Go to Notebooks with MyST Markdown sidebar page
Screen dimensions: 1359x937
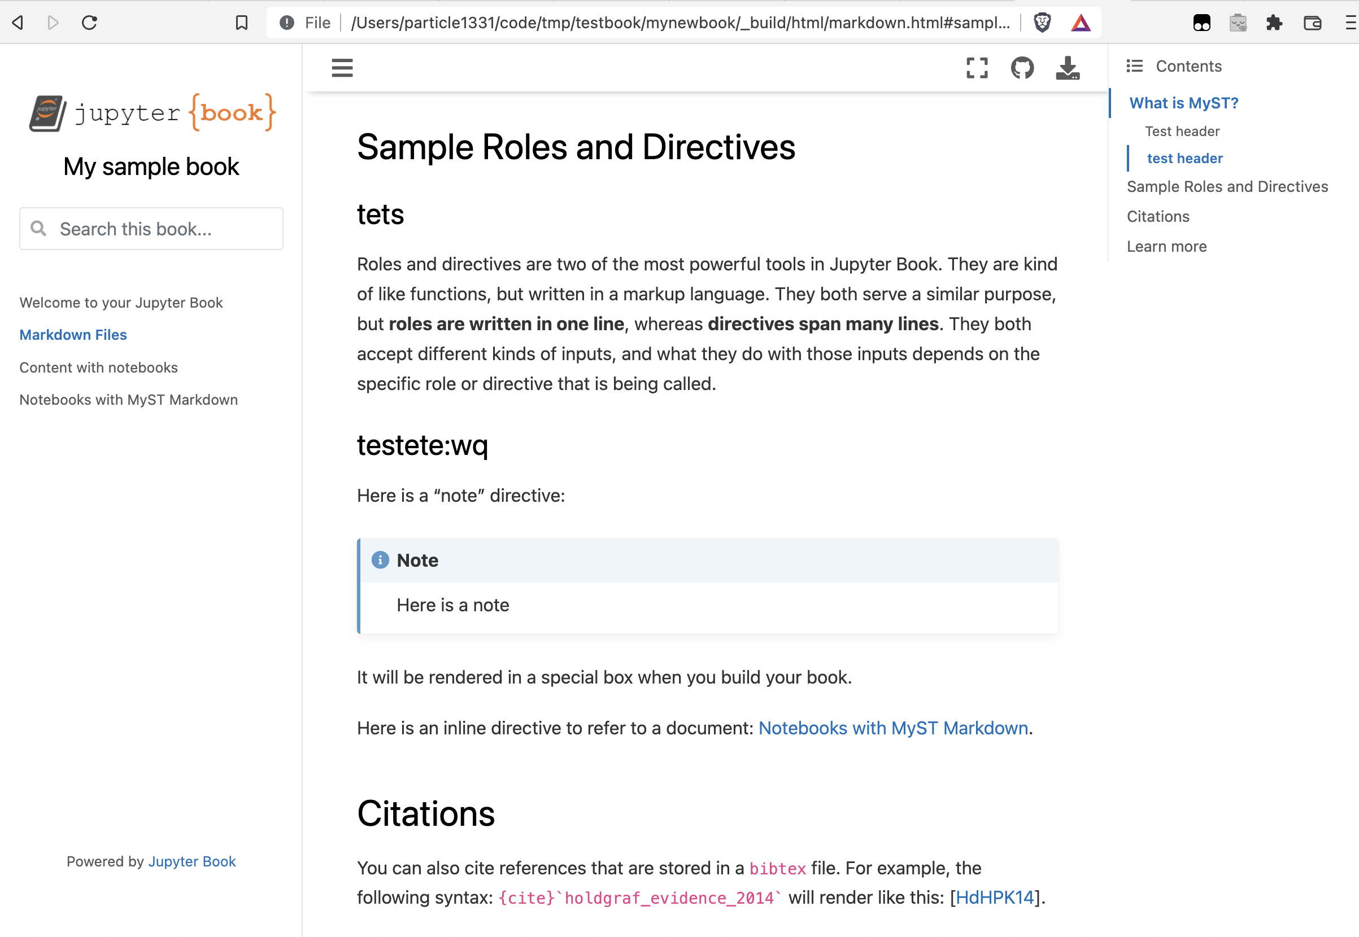(x=129, y=400)
